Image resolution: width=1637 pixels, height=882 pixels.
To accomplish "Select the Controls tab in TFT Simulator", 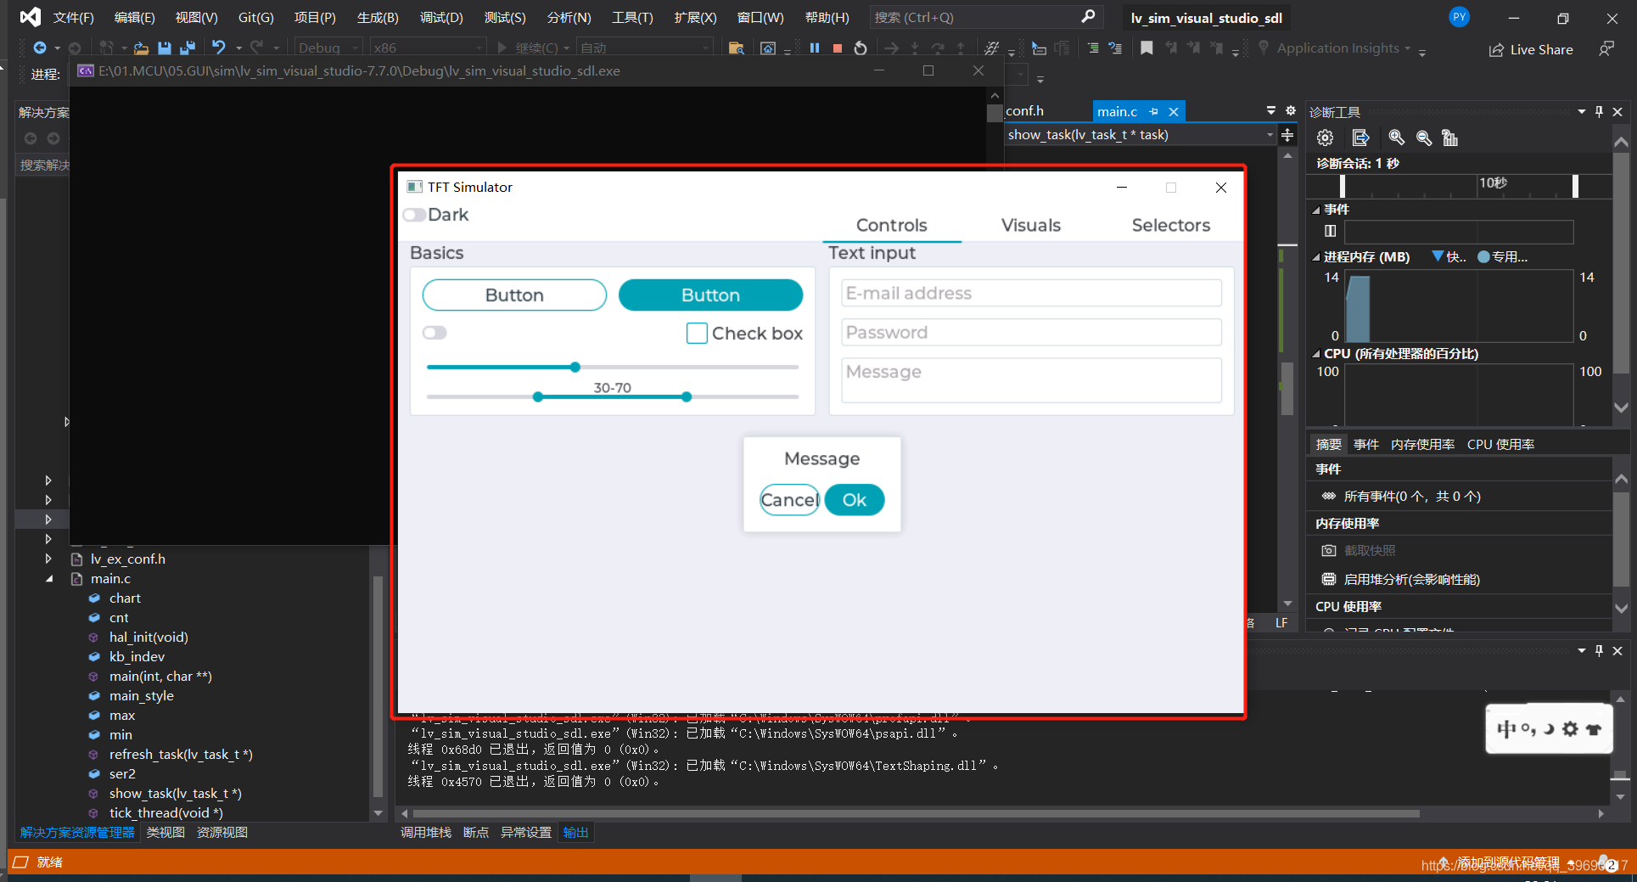I will [x=892, y=225].
